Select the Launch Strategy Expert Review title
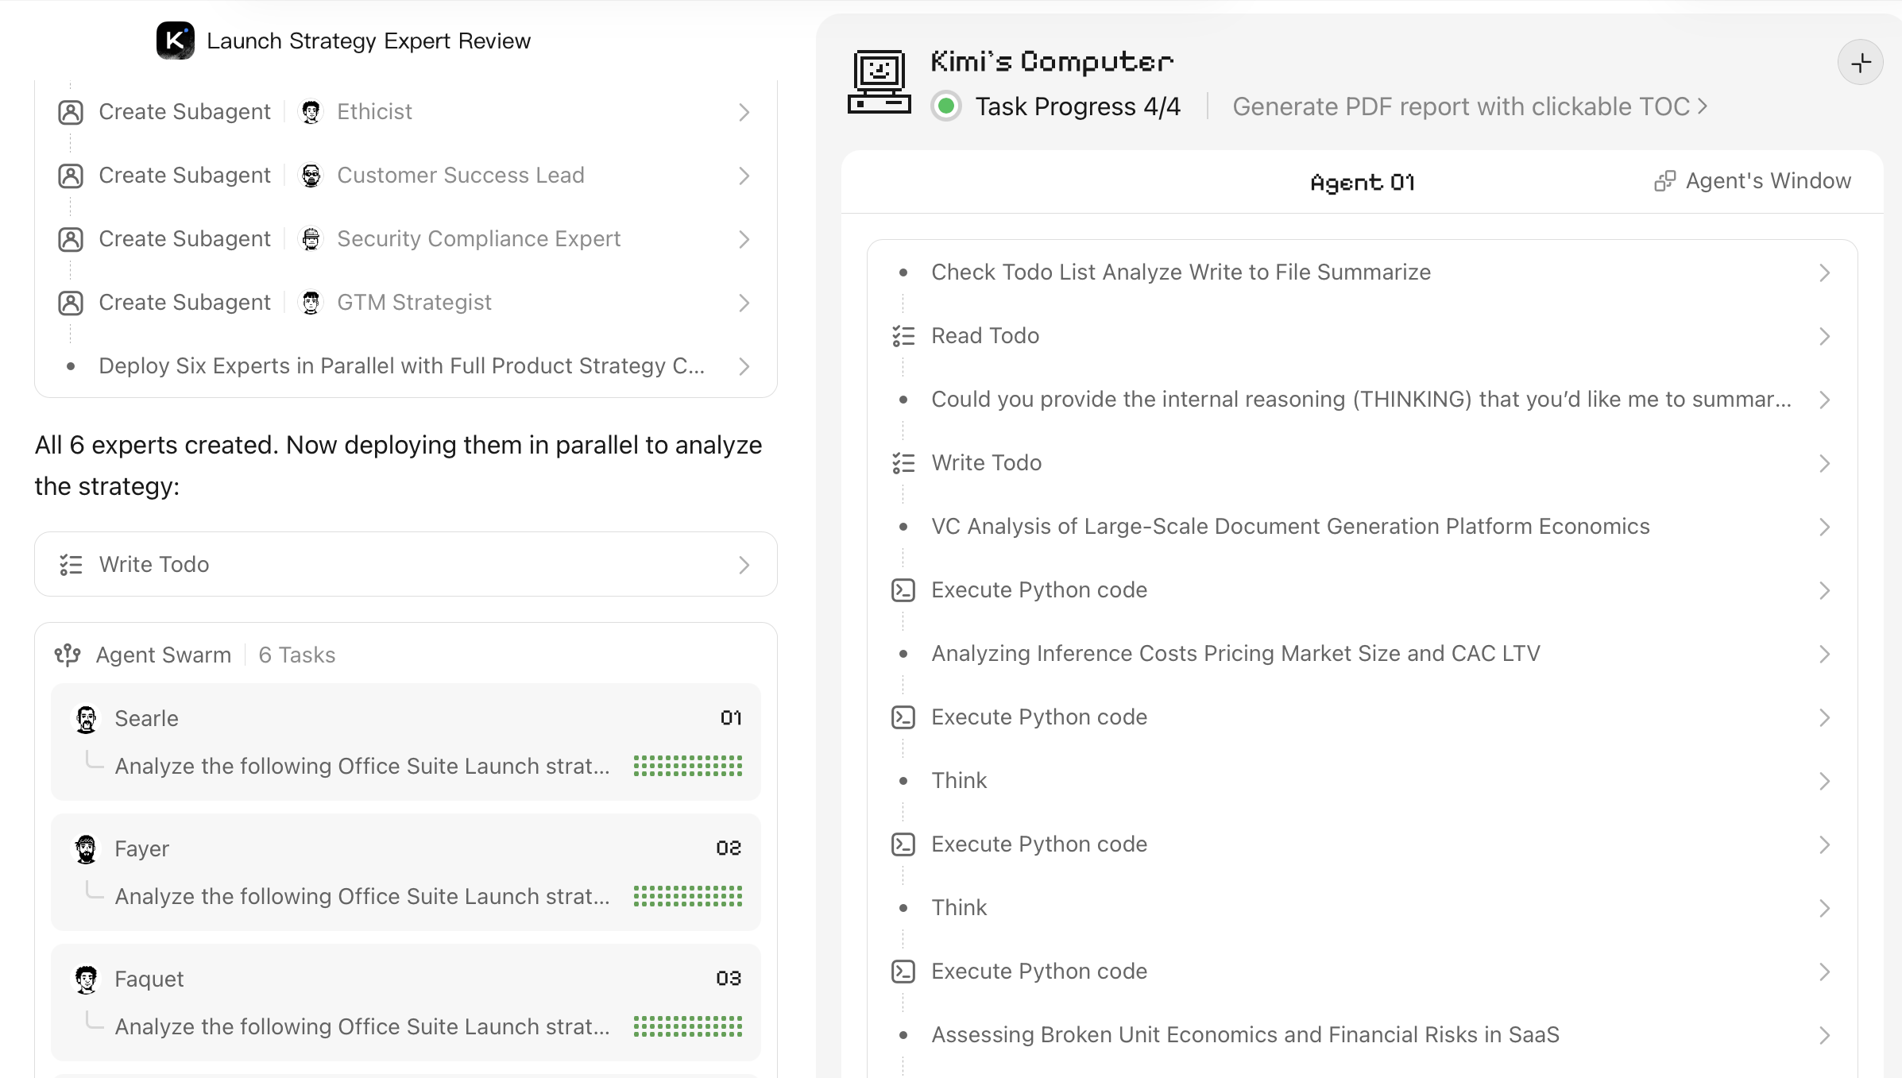 (369, 41)
